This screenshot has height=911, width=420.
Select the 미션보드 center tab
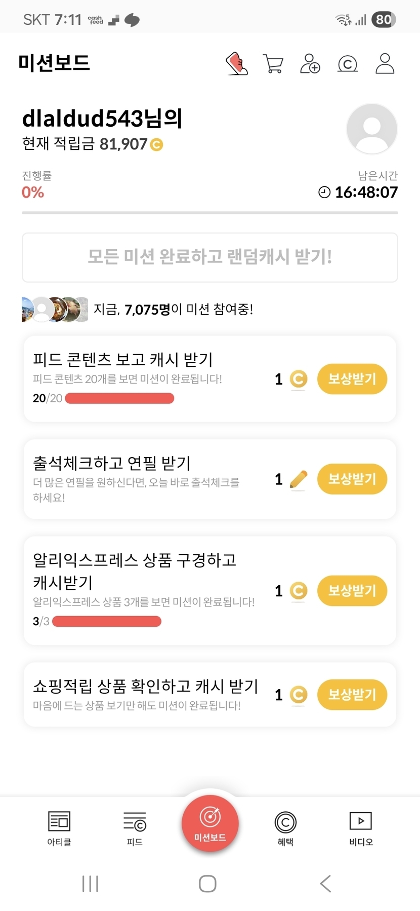210,824
